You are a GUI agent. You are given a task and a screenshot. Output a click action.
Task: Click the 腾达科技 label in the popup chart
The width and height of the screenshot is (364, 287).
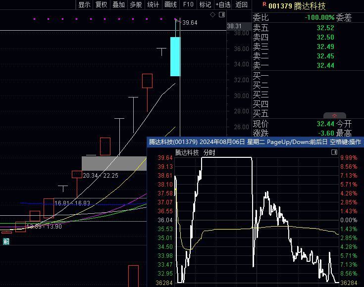click(187, 152)
